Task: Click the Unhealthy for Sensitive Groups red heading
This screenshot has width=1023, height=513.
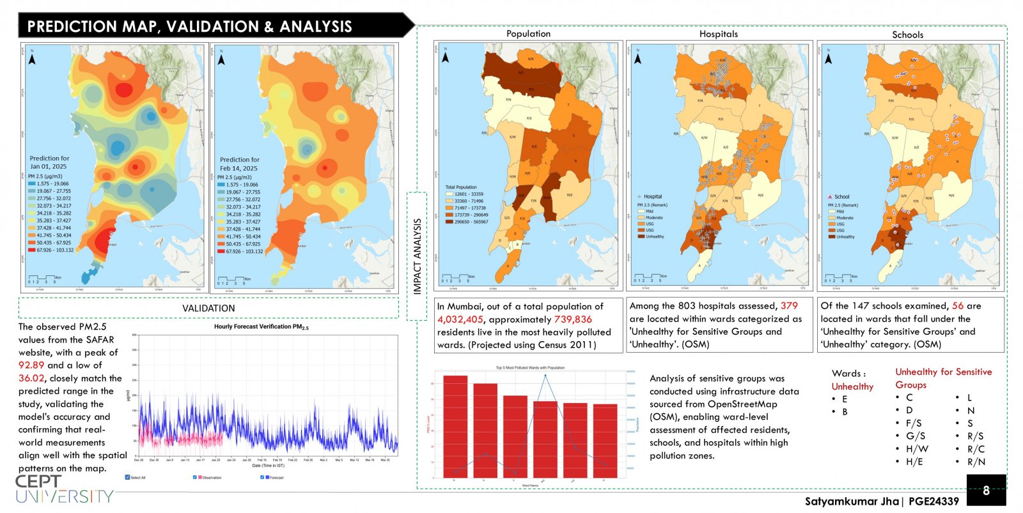Action: tap(943, 378)
